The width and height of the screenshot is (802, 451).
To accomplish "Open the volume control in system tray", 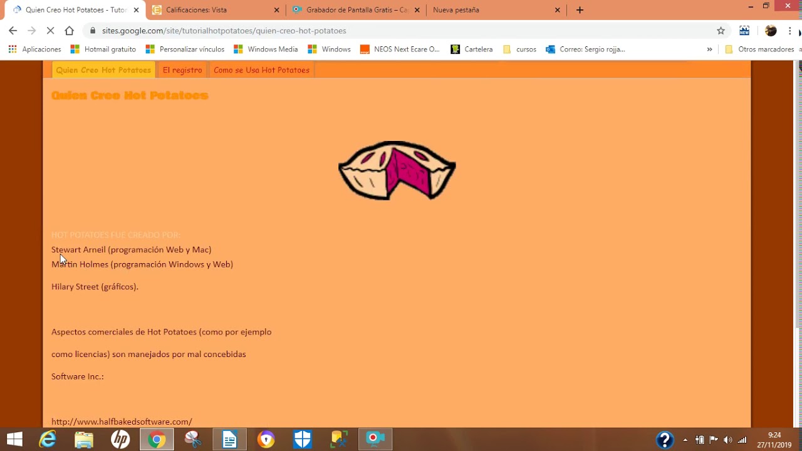I will tap(727, 440).
